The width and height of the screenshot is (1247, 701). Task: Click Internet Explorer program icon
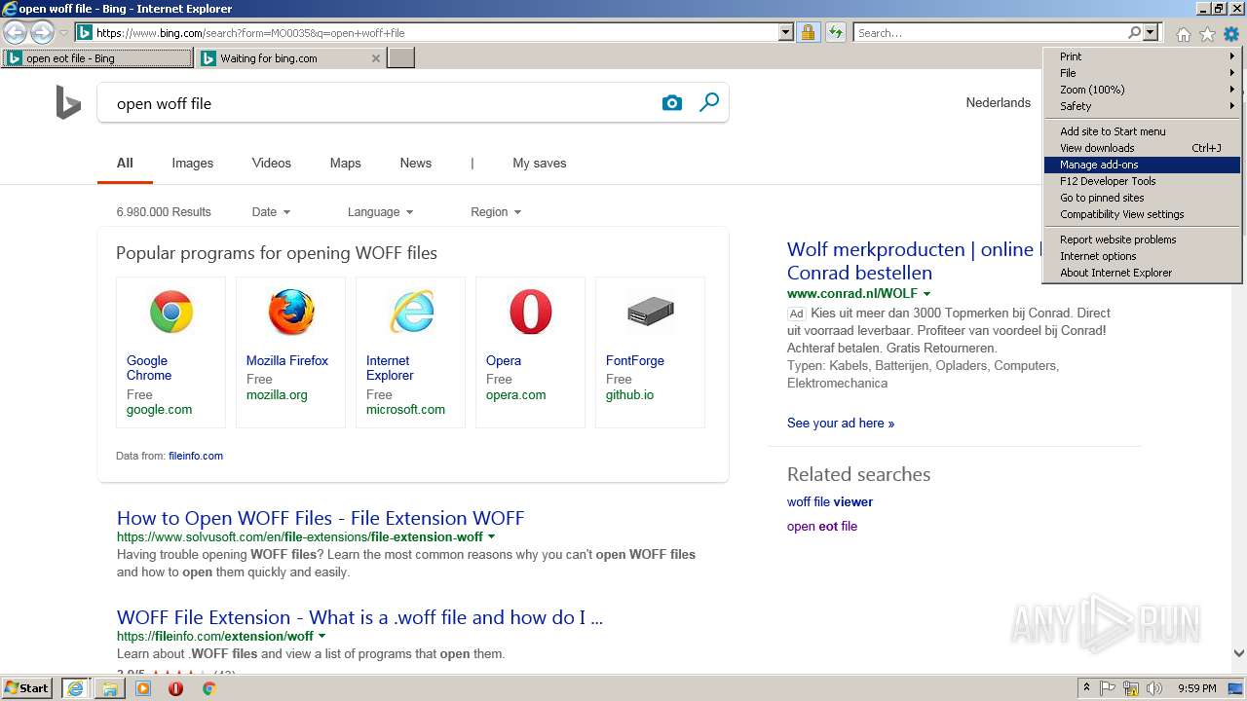[411, 313]
